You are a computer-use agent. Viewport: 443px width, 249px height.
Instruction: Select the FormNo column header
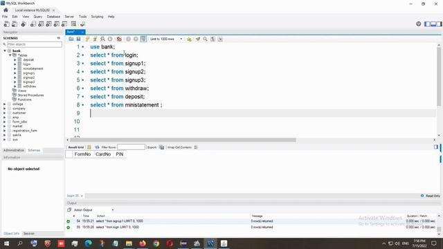tap(82, 154)
